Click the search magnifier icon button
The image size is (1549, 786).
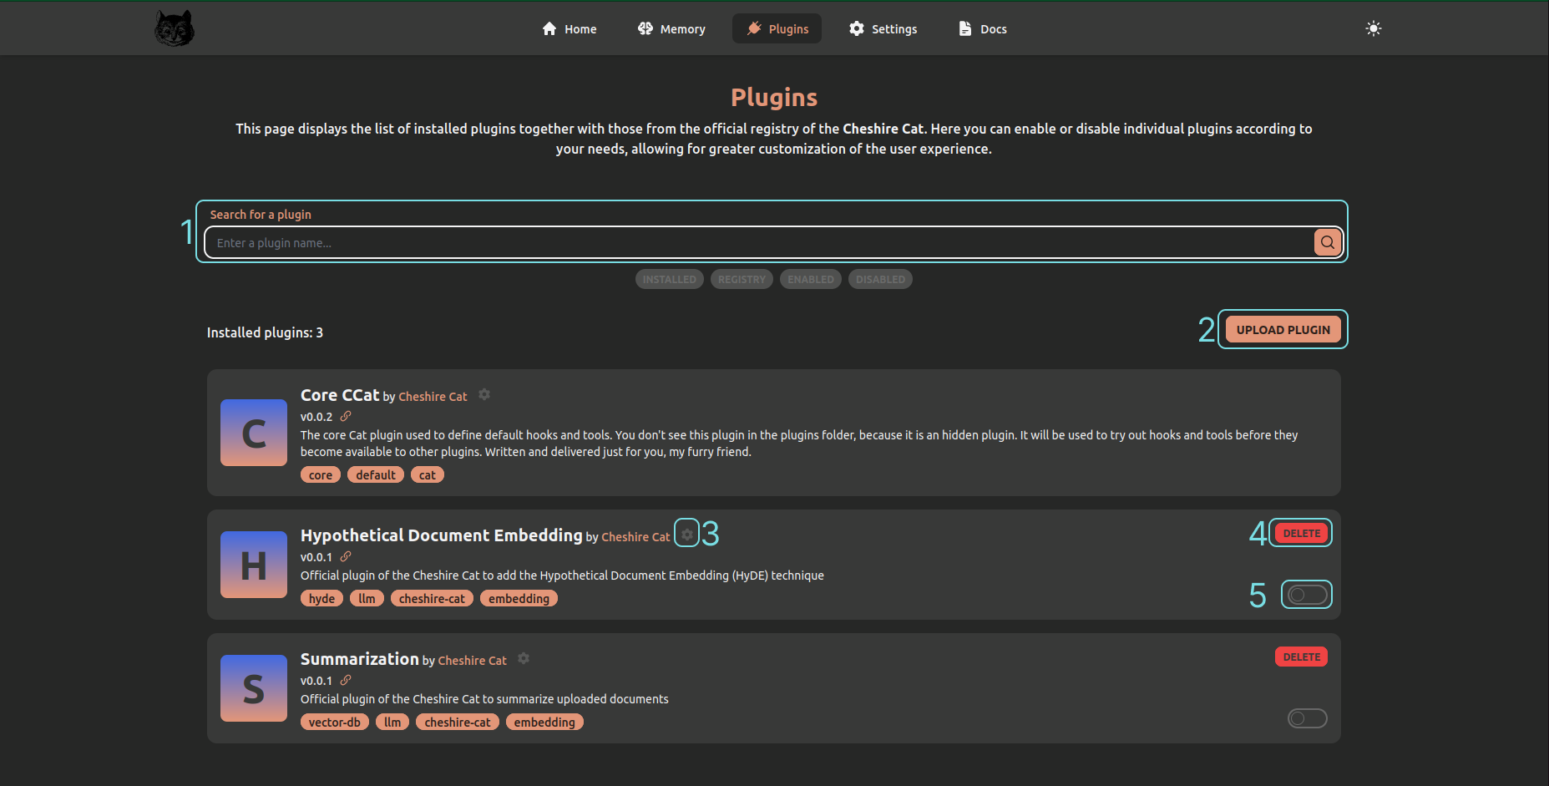tap(1327, 243)
